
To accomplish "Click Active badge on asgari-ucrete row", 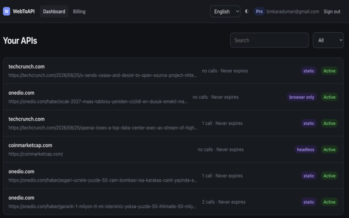I will 329,175.
